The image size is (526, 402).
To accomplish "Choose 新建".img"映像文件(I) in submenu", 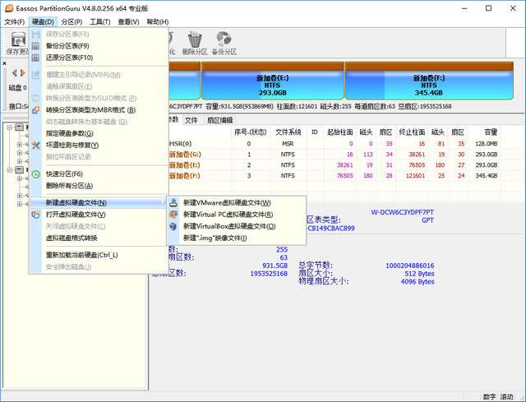I will point(215,238).
